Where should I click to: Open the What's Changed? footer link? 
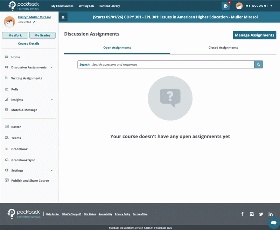pos(72,214)
